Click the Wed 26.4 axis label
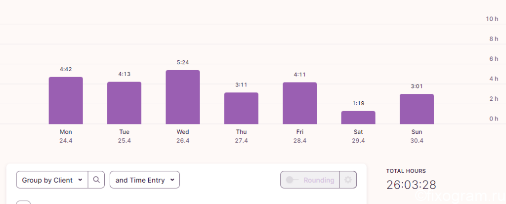This screenshot has width=506, height=204. click(183, 136)
